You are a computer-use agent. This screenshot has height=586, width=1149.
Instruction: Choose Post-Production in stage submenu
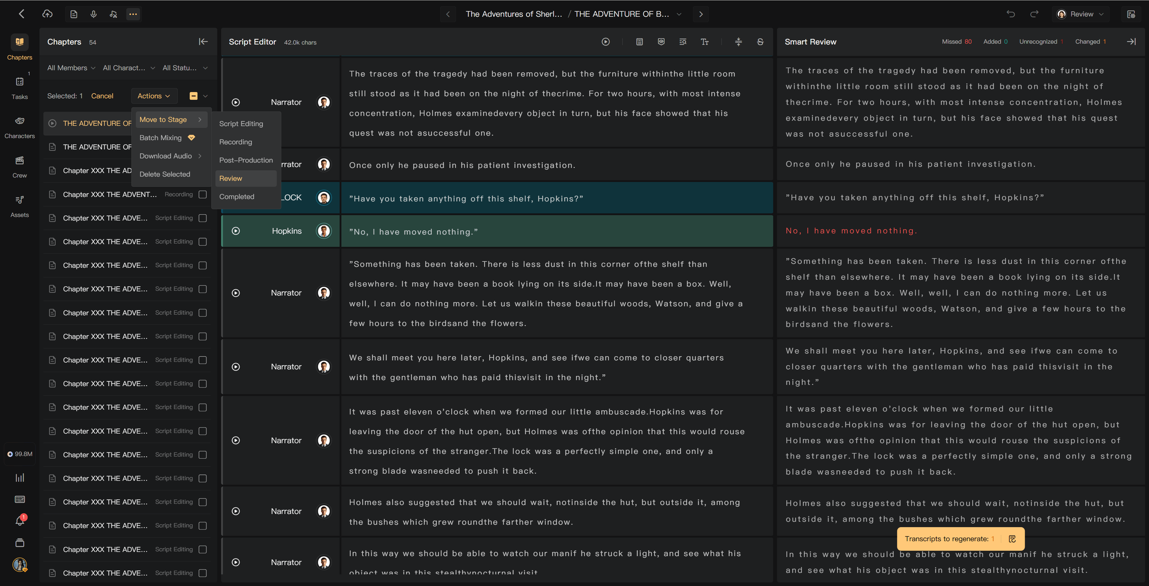pyautogui.click(x=246, y=160)
